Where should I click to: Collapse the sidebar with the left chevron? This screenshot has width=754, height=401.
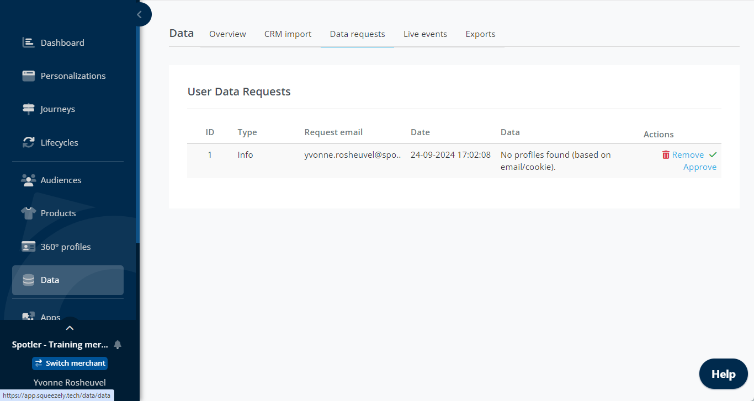coord(139,14)
